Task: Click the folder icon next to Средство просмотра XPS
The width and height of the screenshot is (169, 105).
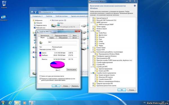Action: pos(95,83)
